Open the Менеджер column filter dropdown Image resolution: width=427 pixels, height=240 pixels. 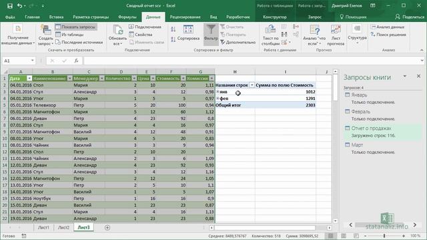[102, 79]
